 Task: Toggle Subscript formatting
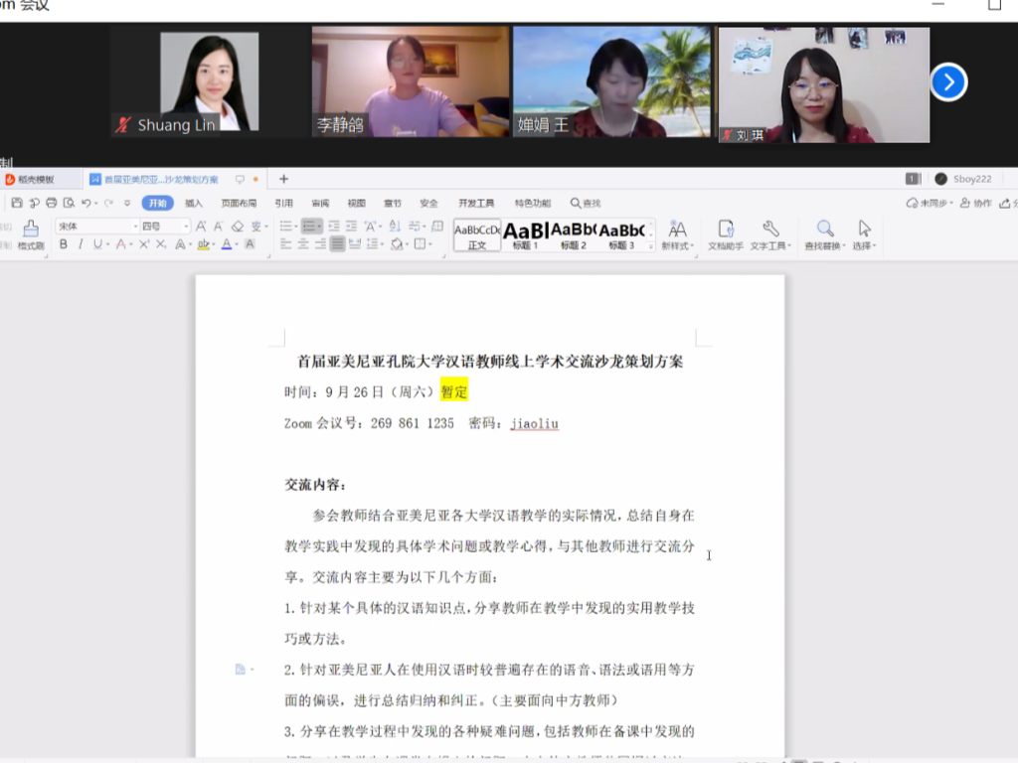[x=161, y=244]
